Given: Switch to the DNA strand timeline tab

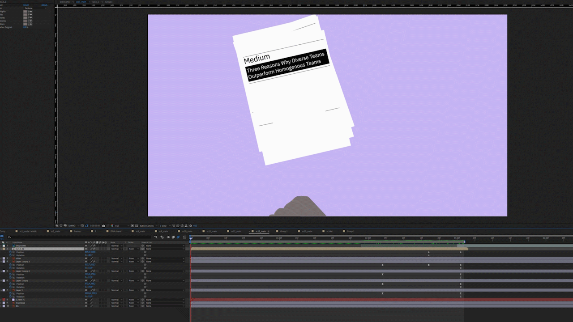Looking at the screenshot, I should click(115, 231).
